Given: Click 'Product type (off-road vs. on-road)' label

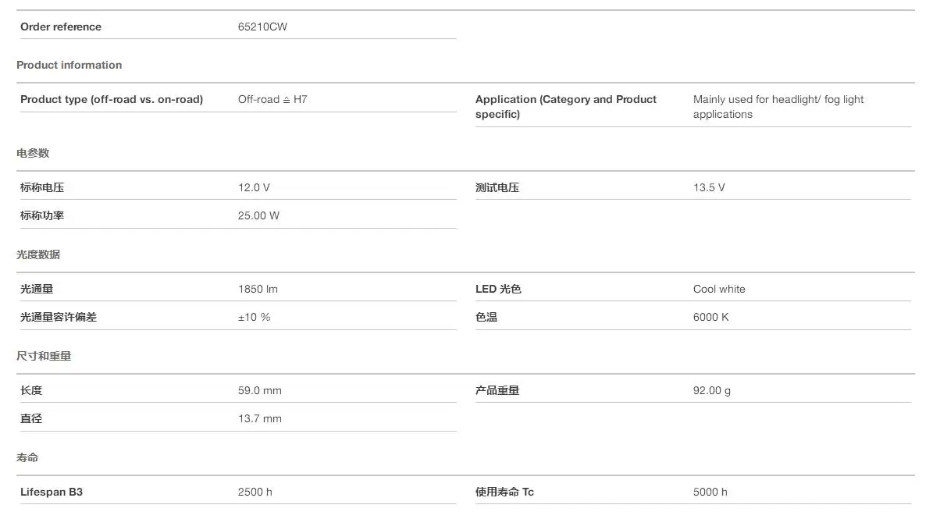Looking at the screenshot, I should click(112, 99).
